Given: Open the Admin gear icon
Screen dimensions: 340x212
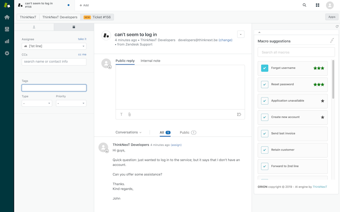Looking at the screenshot, I should click(x=7, y=53).
